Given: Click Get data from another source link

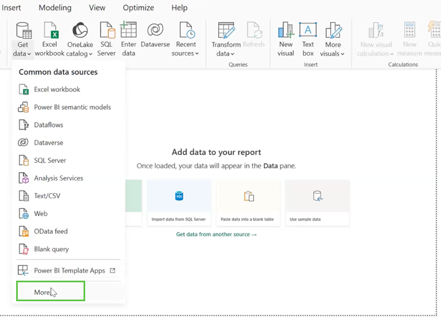Looking at the screenshot, I should (x=216, y=234).
